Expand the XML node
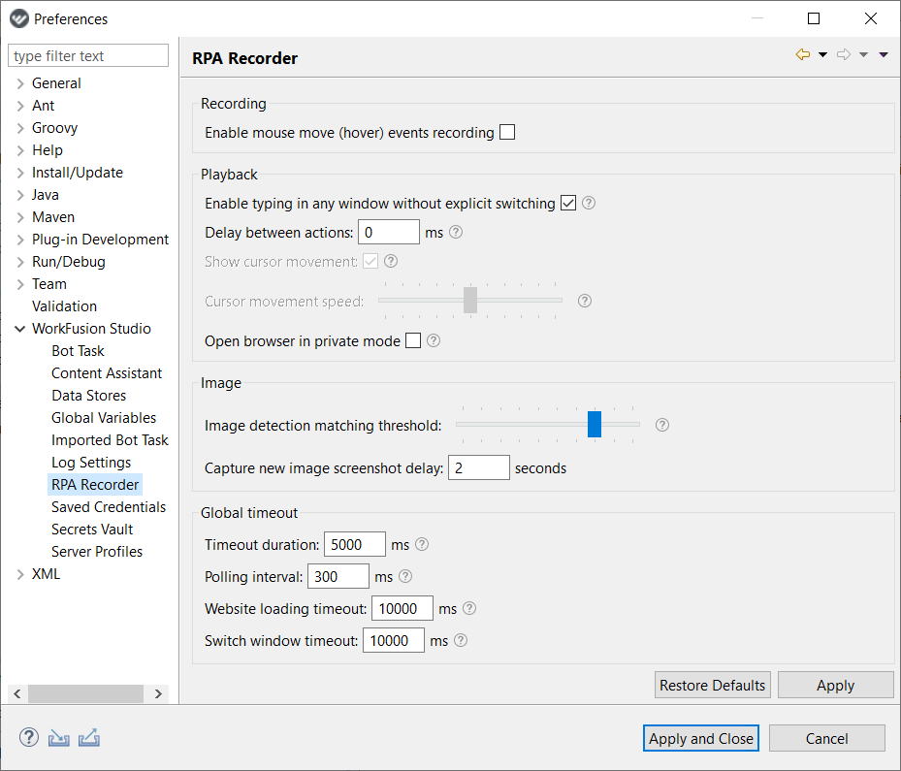901x771 pixels. click(20, 574)
